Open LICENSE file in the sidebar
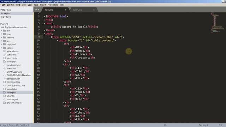Viewport: 226px width, 127px height. [x=11, y=96]
